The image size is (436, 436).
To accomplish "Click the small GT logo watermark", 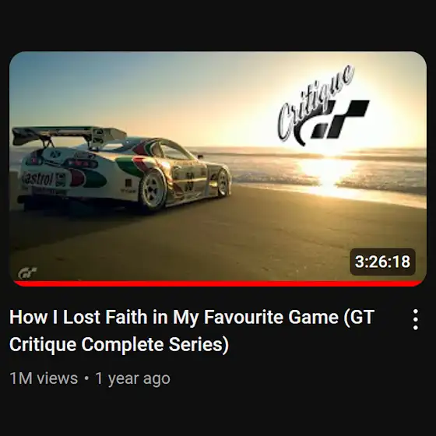I will (x=27, y=272).
